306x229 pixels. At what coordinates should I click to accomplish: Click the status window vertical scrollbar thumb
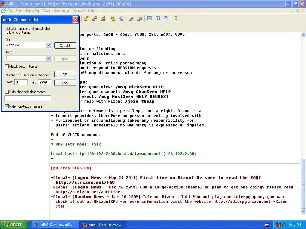click(x=304, y=184)
